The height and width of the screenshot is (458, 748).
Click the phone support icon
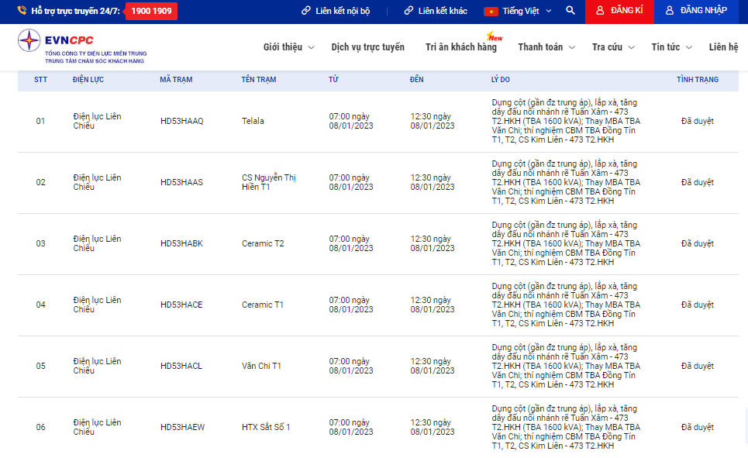[x=22, y=11]
